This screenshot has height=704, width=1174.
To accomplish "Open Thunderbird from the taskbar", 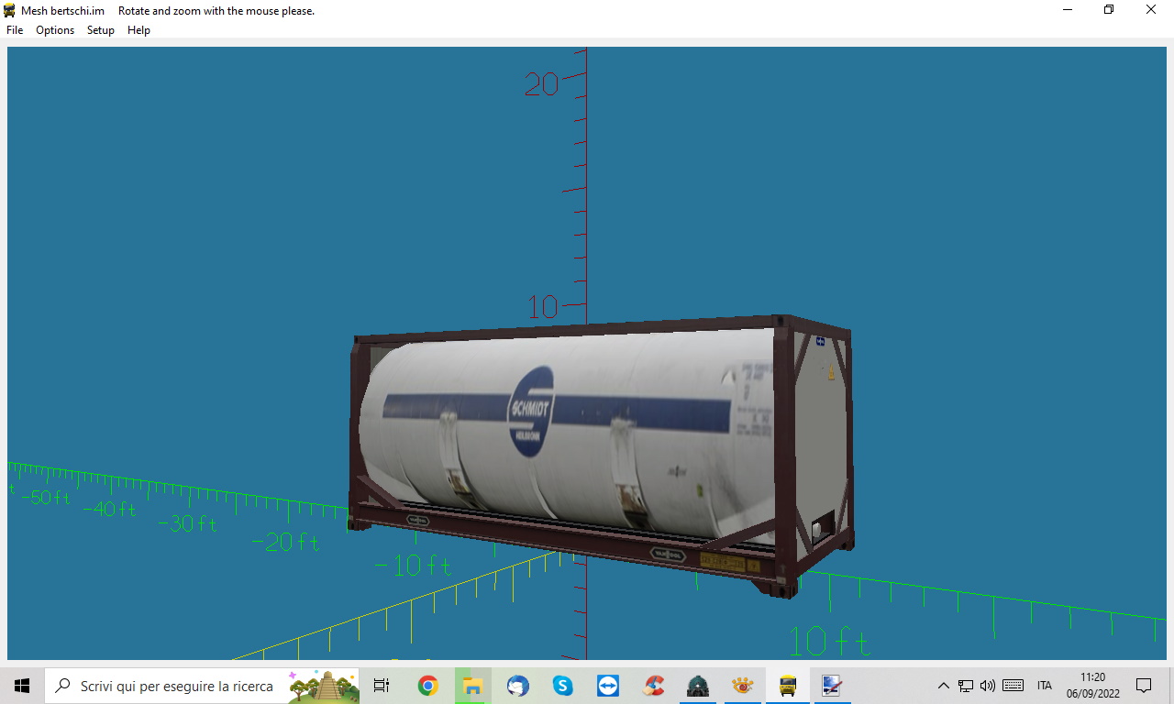I will click(x=517, y=686).
